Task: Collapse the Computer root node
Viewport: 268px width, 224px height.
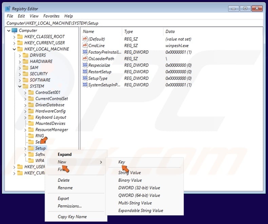Action: pyautogui.click(x=9, y=31)
